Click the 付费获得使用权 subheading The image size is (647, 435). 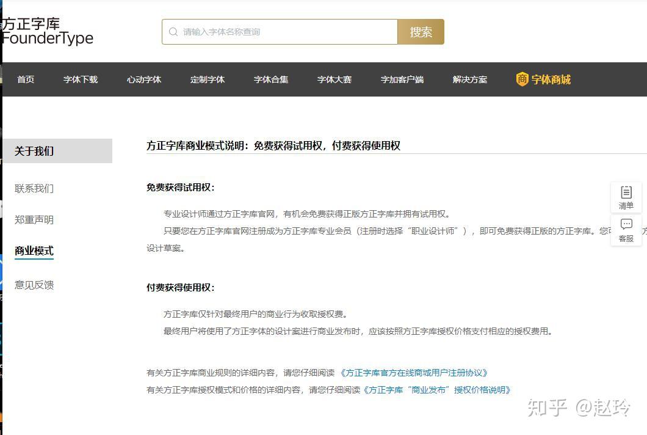[x=180, y=287]
